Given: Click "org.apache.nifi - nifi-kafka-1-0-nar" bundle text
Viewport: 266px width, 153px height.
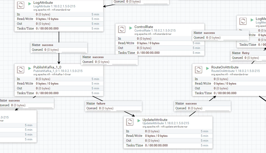Looking at the screenshot, I should click(x=52, y=74).
